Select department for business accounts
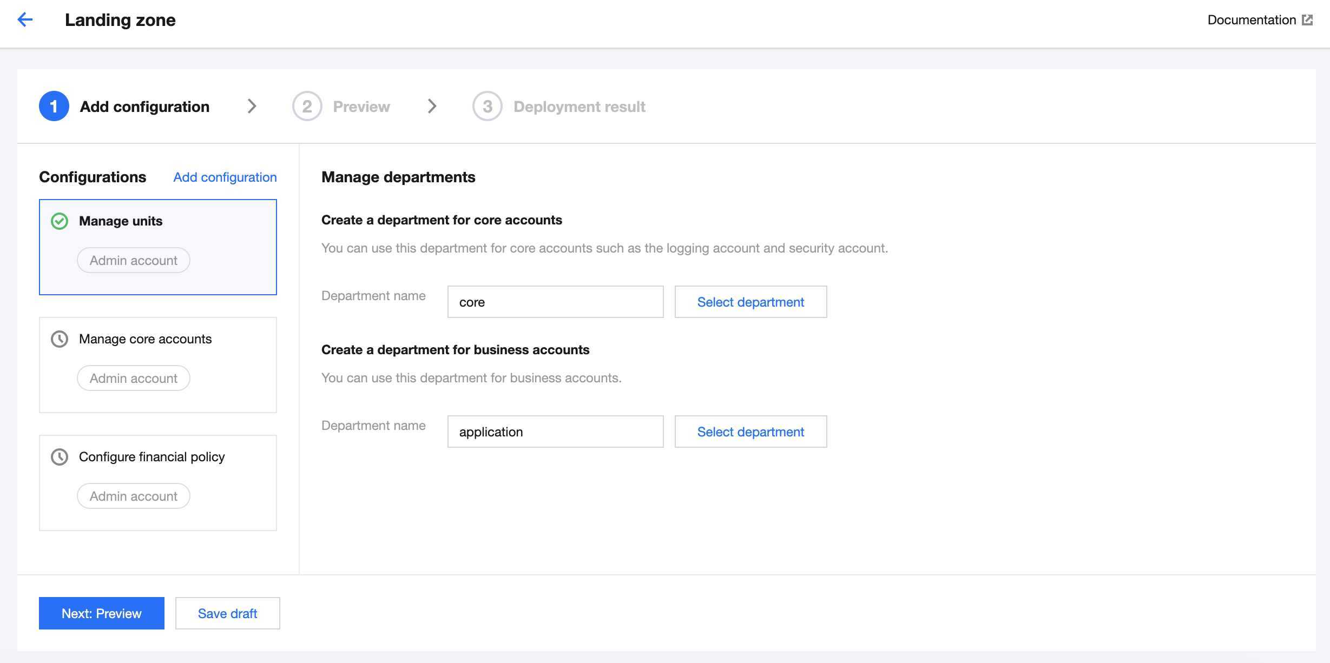Viewport: 1330px width, 663px height. point(750,432)
